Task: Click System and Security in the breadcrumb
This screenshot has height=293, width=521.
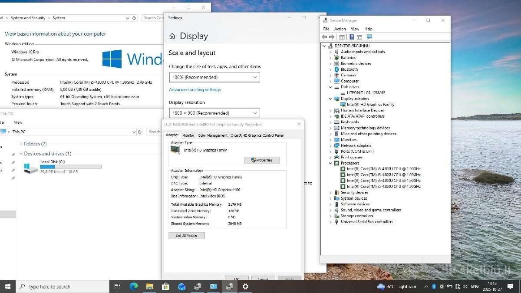Action: point(28,18)
